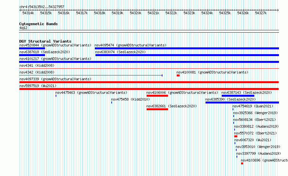Select nsv6385390 Sedlazeck2020 label
288x176 pixels.
point(230,99)
